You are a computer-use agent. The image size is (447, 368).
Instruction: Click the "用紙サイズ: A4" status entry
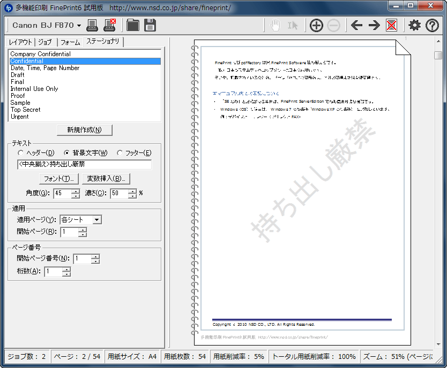coord(132,357)
